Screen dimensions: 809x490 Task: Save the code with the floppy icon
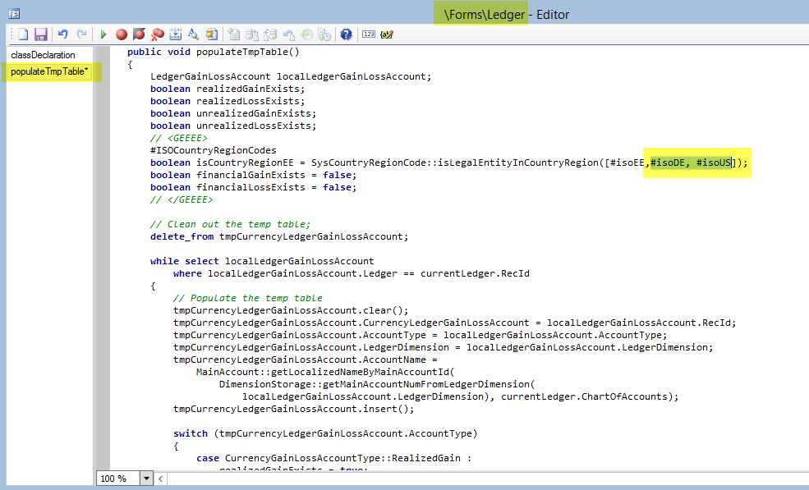pyautogui.click(x=40, y=34)
